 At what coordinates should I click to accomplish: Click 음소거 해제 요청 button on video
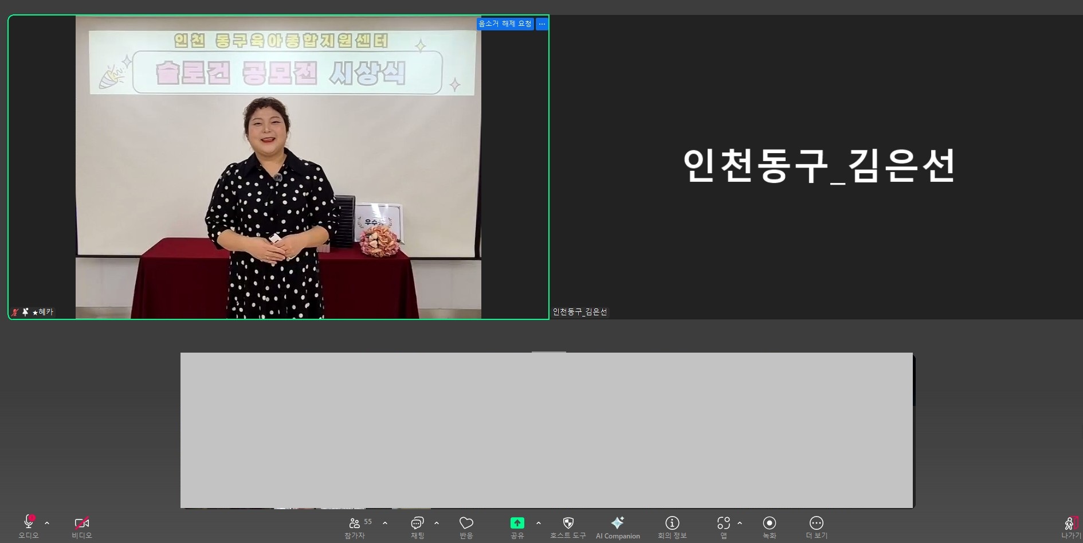click(x=505, y=24)
